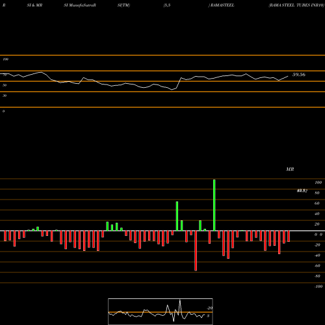325x325 pixels.
Task: Click the mini overview chart thumbnail at bottom
Action: pyautogui.click(x=161, y=311)
